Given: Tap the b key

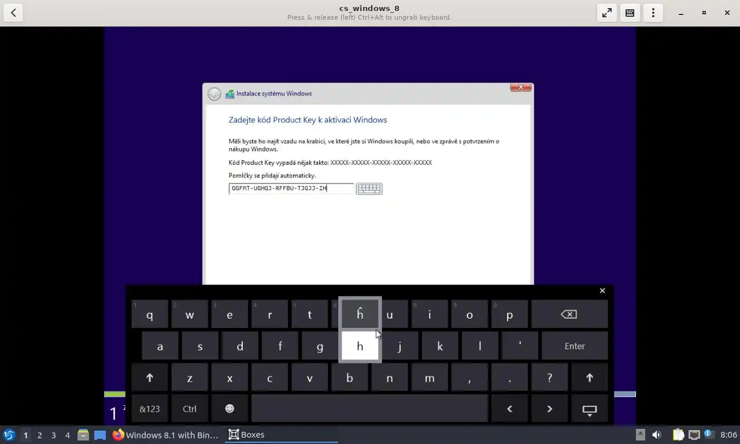Looking at the screenshot, I should [349, 378].
